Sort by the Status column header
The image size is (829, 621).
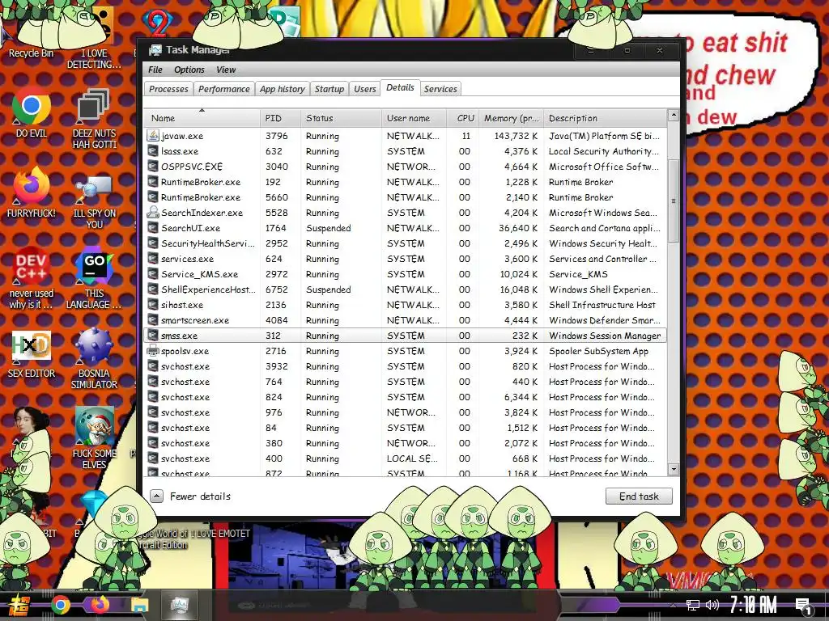tap(341, 118)
